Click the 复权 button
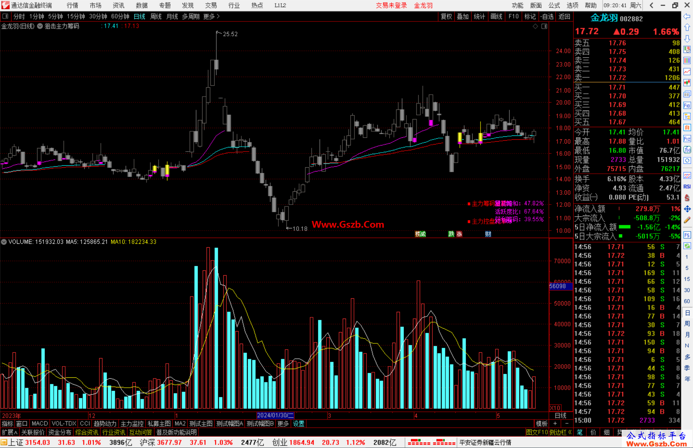This screenshot has width=693, height=448. (x=446, y=16)
